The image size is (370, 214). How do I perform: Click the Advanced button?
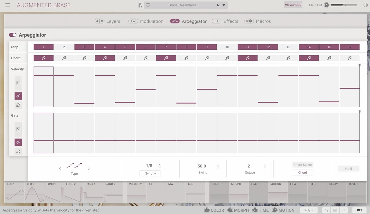pyautogui.click(x=293, y=5)
